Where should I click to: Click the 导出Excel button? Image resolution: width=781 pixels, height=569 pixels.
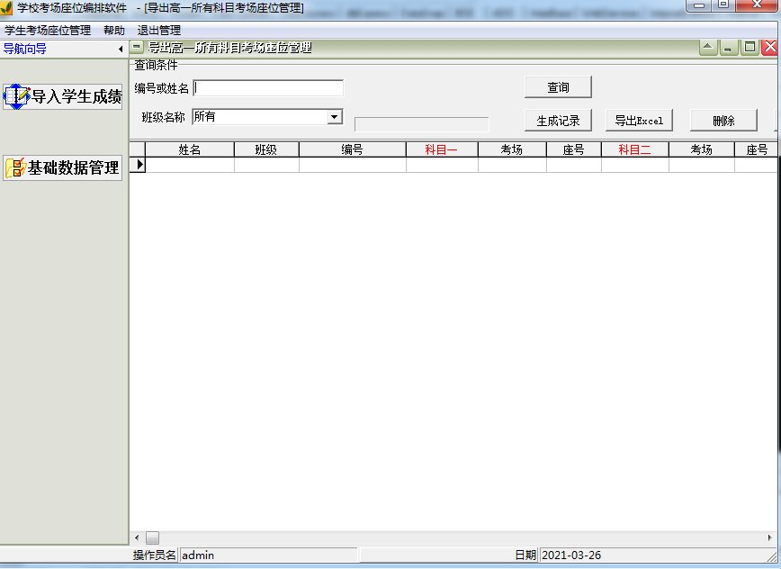pos(639,121)
